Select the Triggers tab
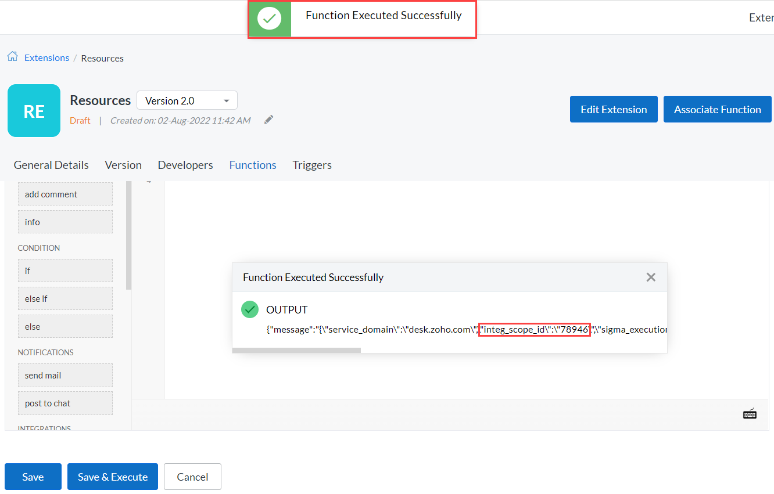Viewport: 774px width, 494px height. coord(312,165)
